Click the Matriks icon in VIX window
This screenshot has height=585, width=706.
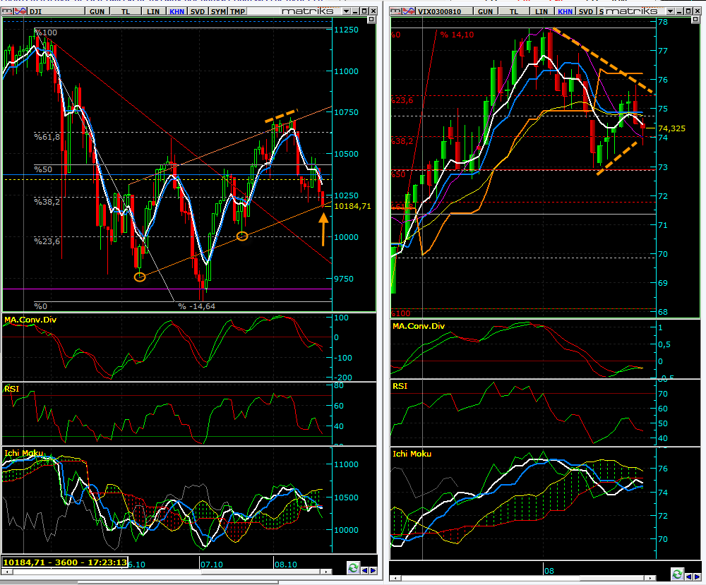tap(395, 12)
